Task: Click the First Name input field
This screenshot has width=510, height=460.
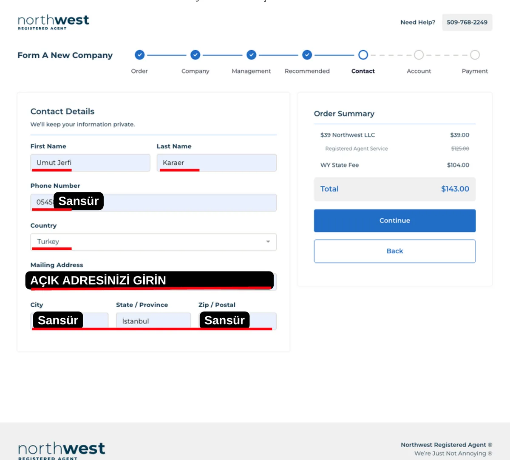Action: (90, 163)
